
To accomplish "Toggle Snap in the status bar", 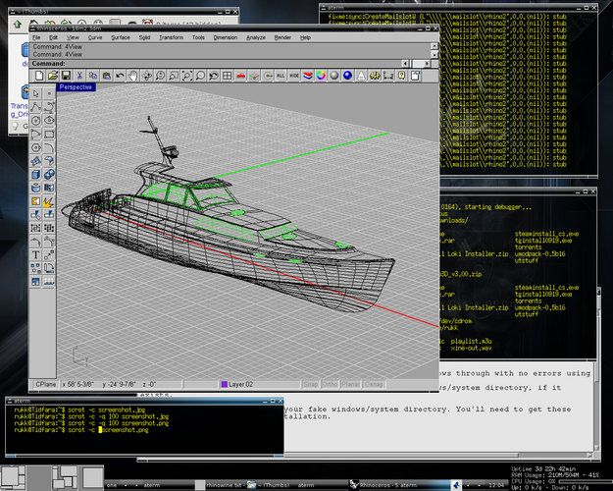I will tap(311, 385).
